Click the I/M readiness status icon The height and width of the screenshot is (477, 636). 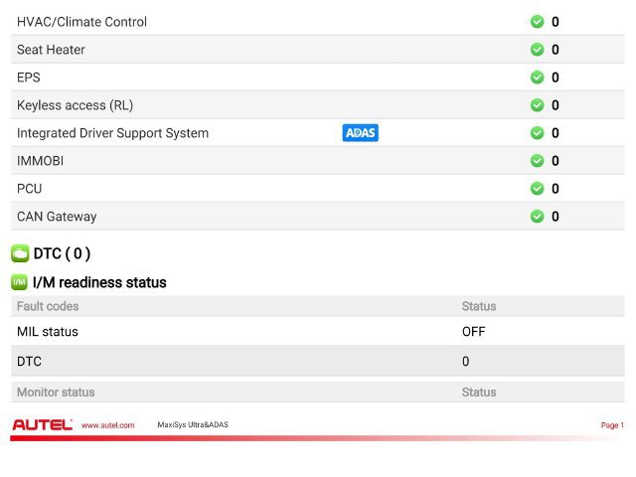pos(19,282)
